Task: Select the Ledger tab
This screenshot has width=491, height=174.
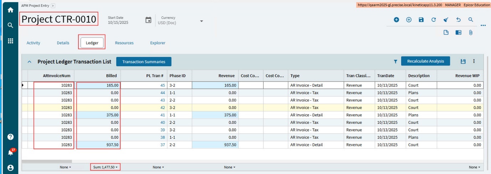Action: 92,43
